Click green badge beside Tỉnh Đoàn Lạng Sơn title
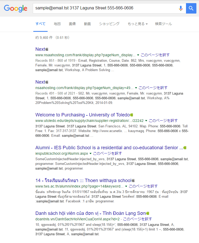199x243 pixels. (x=148, y=213)
